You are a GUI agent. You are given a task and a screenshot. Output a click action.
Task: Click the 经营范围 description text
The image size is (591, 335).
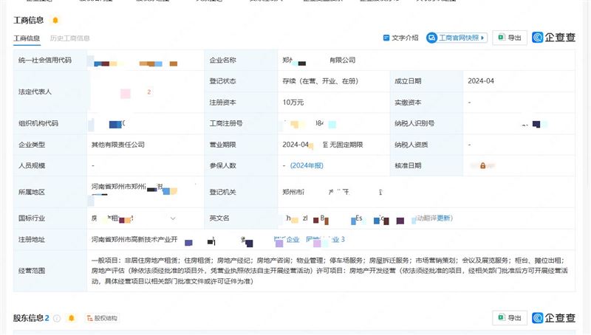[x=329, y=271]
